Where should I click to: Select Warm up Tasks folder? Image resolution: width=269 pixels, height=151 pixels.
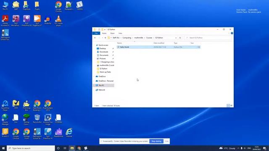(105, 72)
